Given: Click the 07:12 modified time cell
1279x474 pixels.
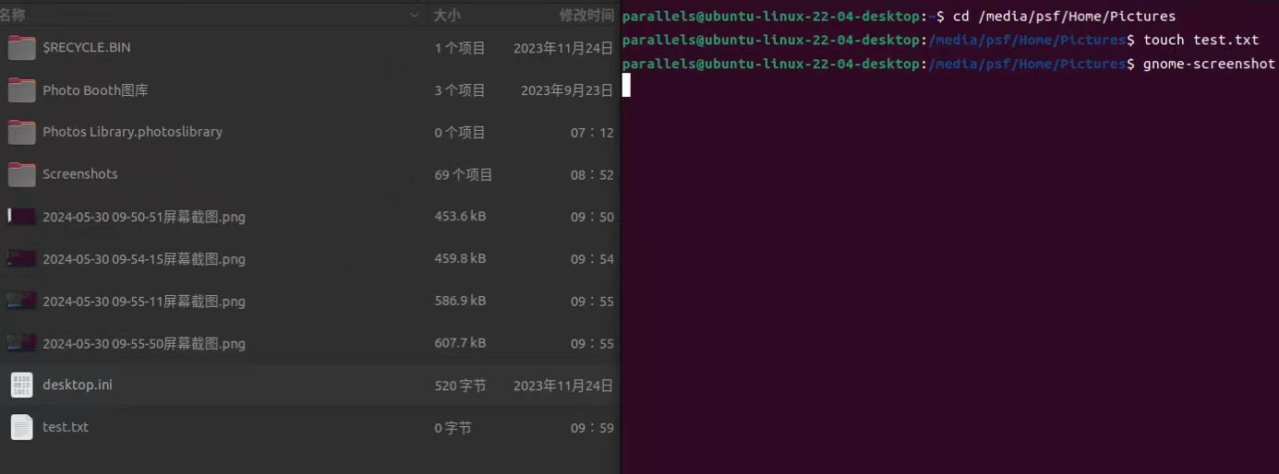Looking at the screenshot, I should [592, 133].
